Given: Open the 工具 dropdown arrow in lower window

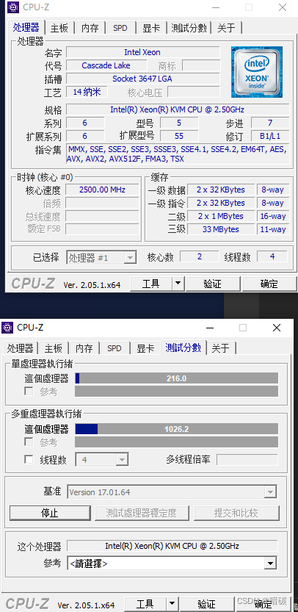Looking at the screenshot, I should tap(172, 605).
